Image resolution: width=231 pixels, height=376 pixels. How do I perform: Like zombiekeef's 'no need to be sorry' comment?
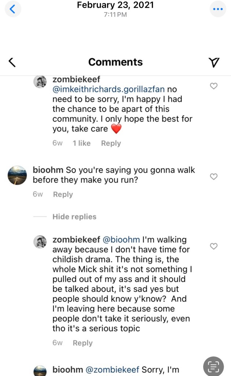(213, 86)
